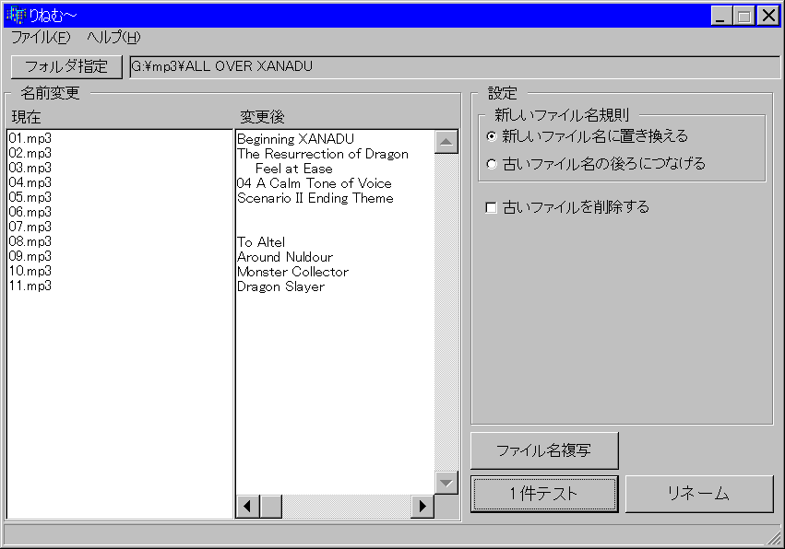Click the line Monster Collector
The image size is (785, 549).
(292, 272)
